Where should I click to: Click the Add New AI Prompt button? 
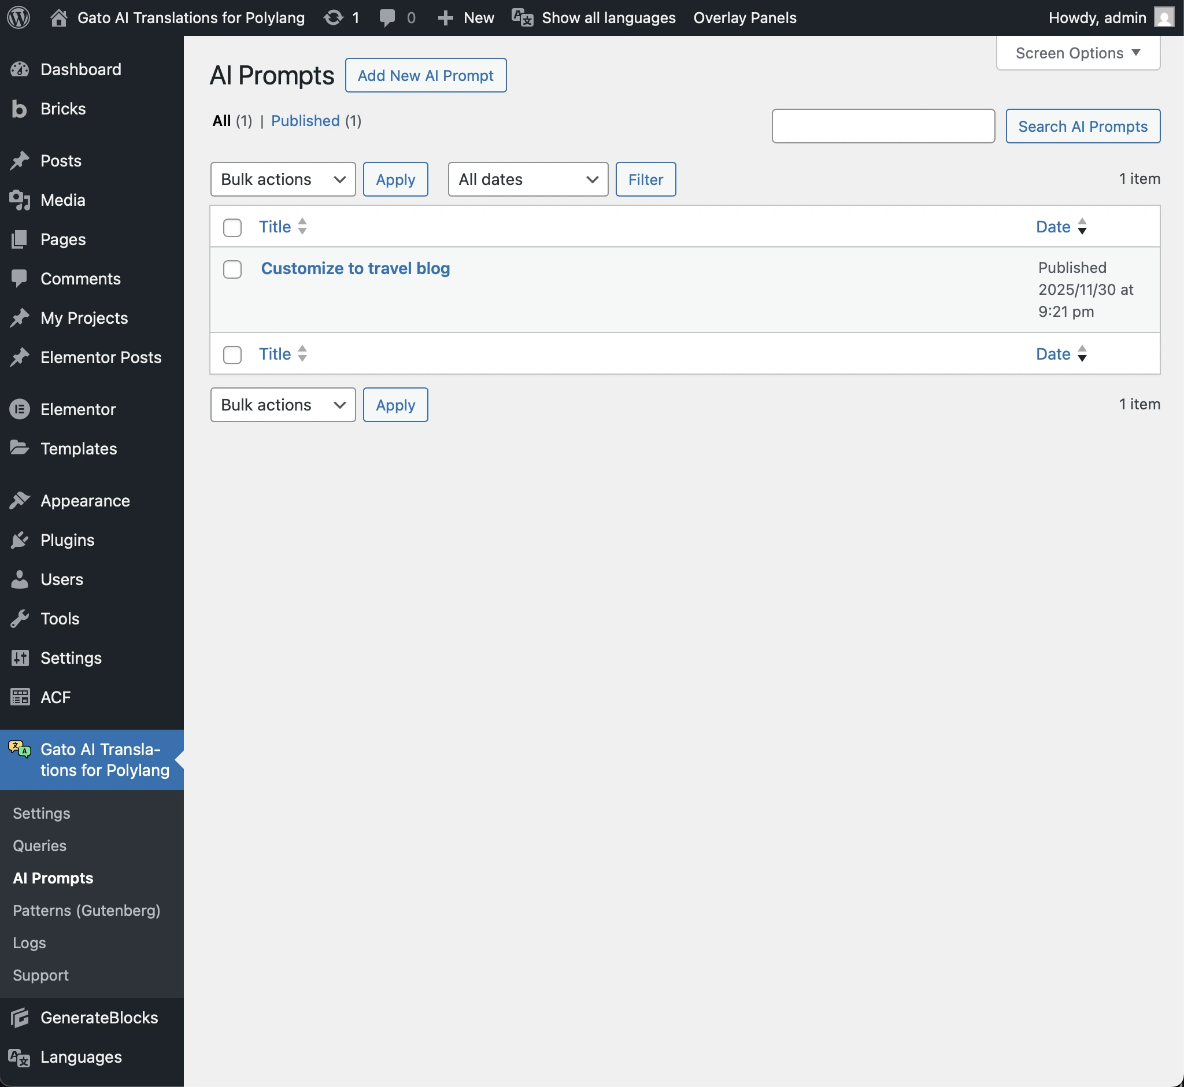coord(425,75)
